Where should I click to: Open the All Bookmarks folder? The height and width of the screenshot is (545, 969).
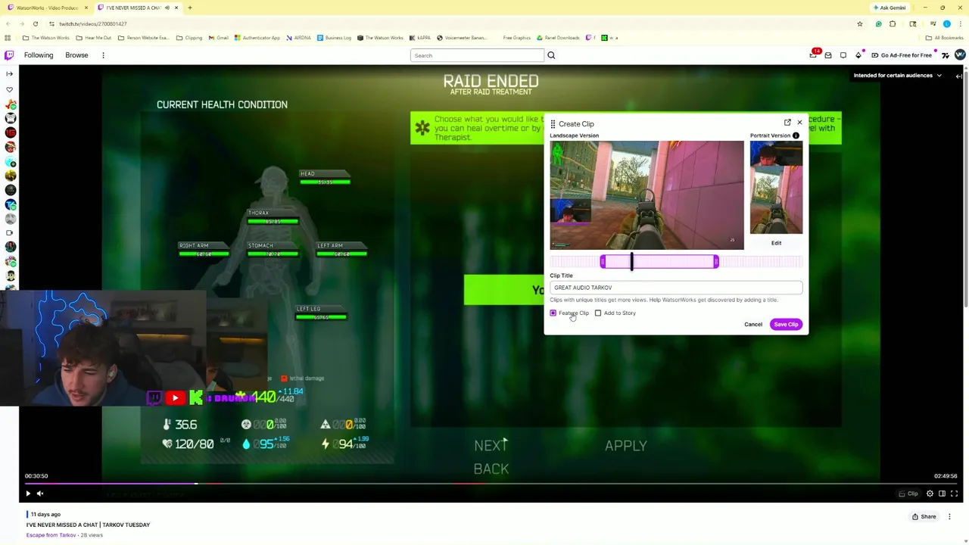point(944,38)
